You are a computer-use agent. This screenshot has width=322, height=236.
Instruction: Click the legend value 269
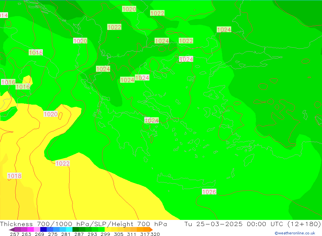pyautogui.click(x=39, y=234)
